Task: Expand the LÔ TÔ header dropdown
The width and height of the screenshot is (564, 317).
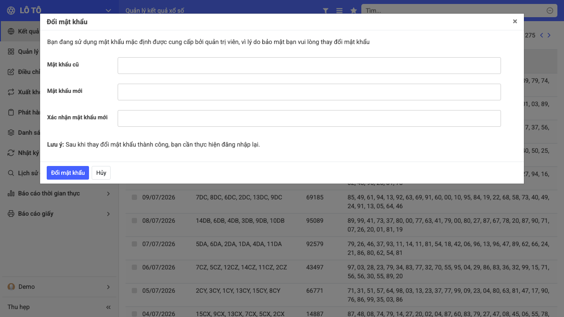Action: pos(108,10)
